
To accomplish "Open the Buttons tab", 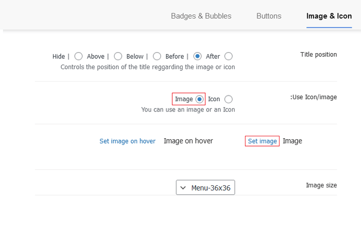I will pos(269,16).
